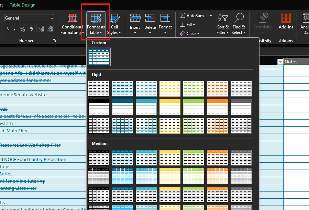Pick the dark-blue header Light style, second row

[x=122, y=107]
